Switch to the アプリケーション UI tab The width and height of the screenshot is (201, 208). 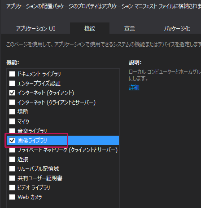tap(35, 28)
